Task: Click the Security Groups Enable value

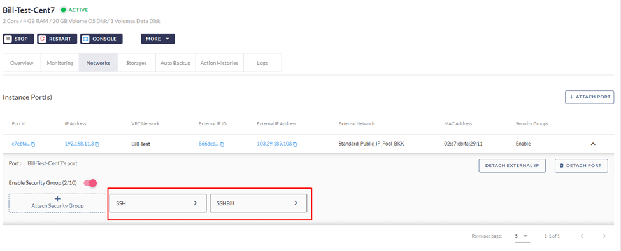Action: click(x=523, y=144)
